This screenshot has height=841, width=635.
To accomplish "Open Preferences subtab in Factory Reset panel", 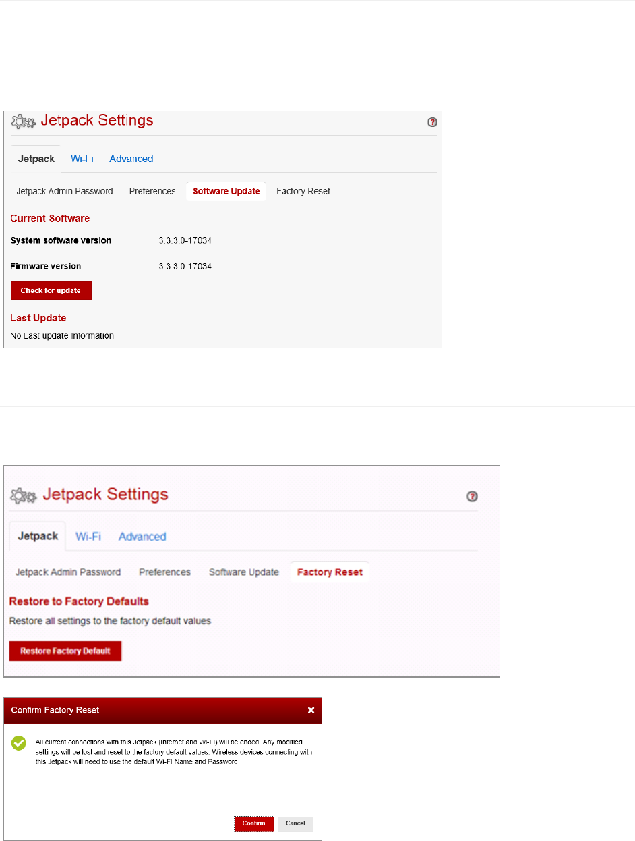I will point(165,572).
